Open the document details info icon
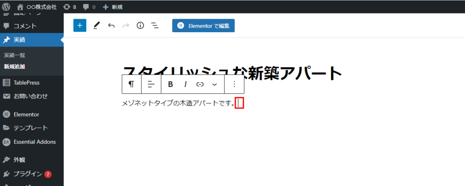 click(x=140, y=25)
